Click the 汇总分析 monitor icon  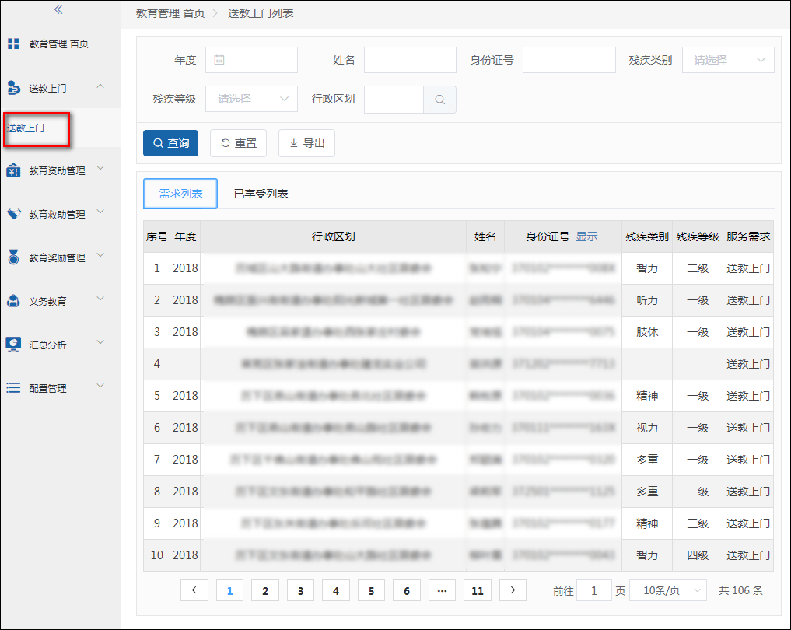coord(13,344)
